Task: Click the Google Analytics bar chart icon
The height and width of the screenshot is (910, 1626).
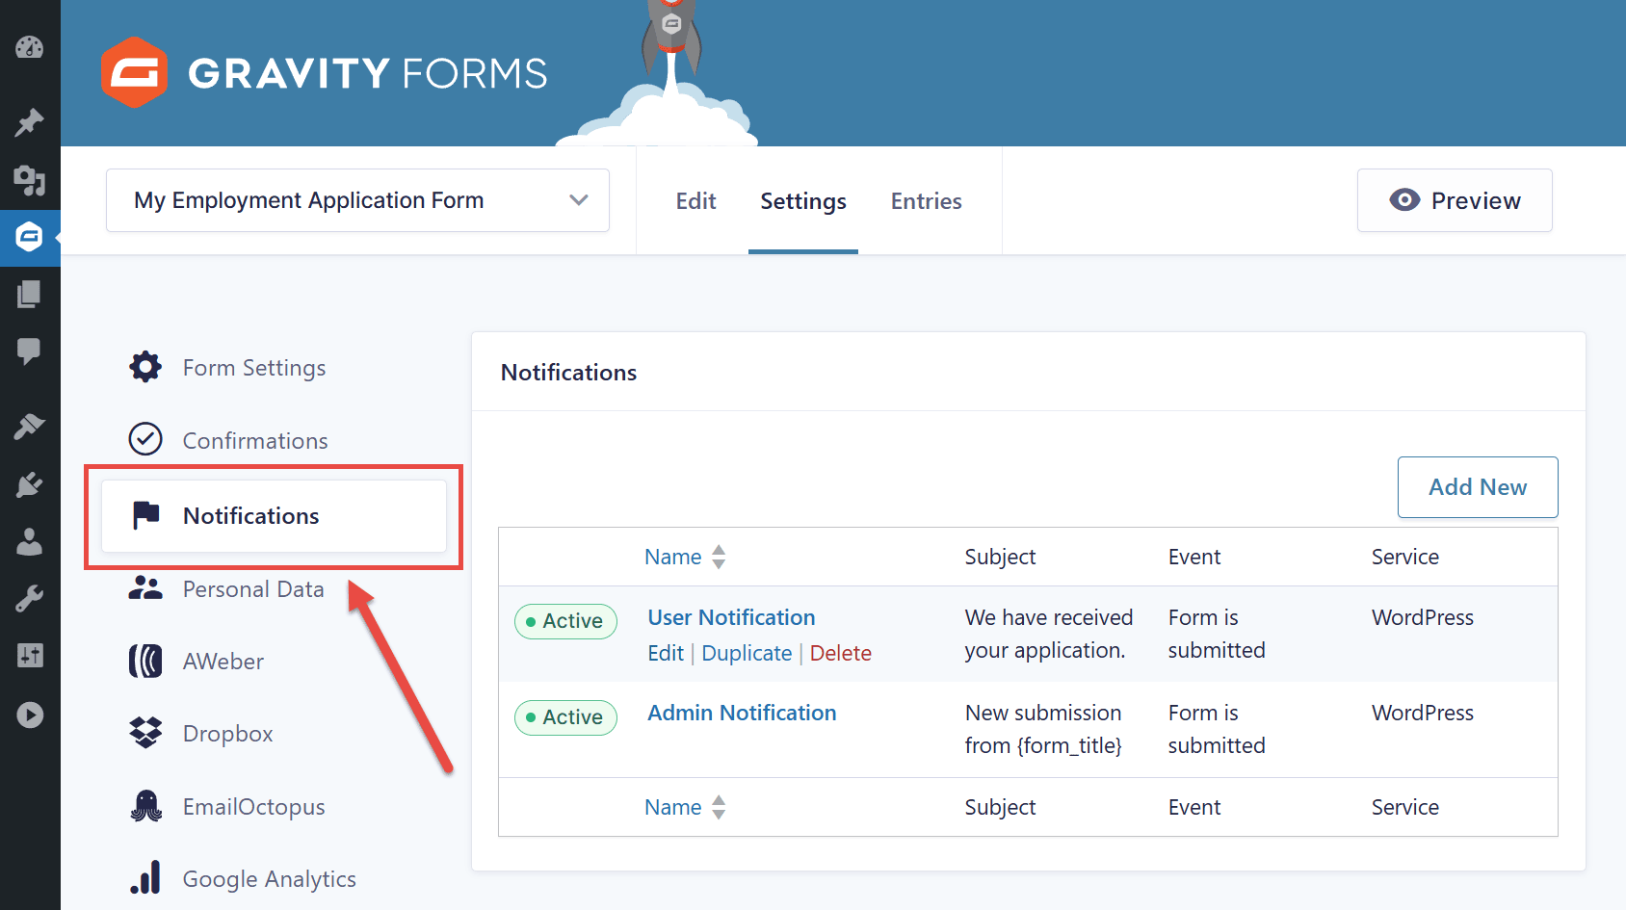Action: pos(145,878)
